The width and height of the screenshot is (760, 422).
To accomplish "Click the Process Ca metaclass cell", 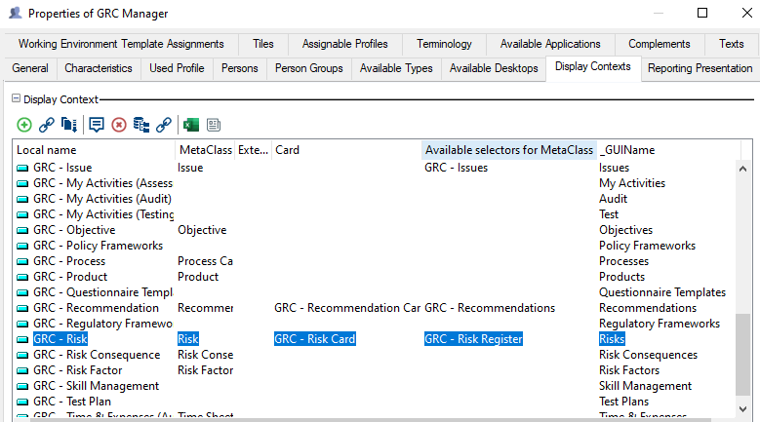I will (x=205, y=261).
